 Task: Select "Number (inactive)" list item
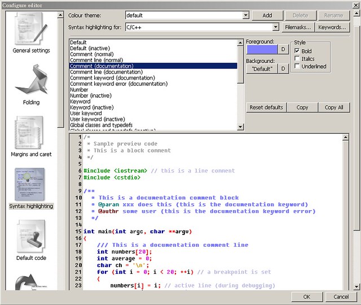tap(153, 95)
